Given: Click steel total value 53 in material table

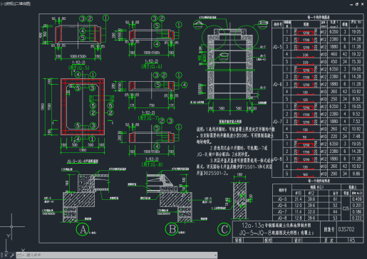Looking at the screenshot, I should [335, 218].
